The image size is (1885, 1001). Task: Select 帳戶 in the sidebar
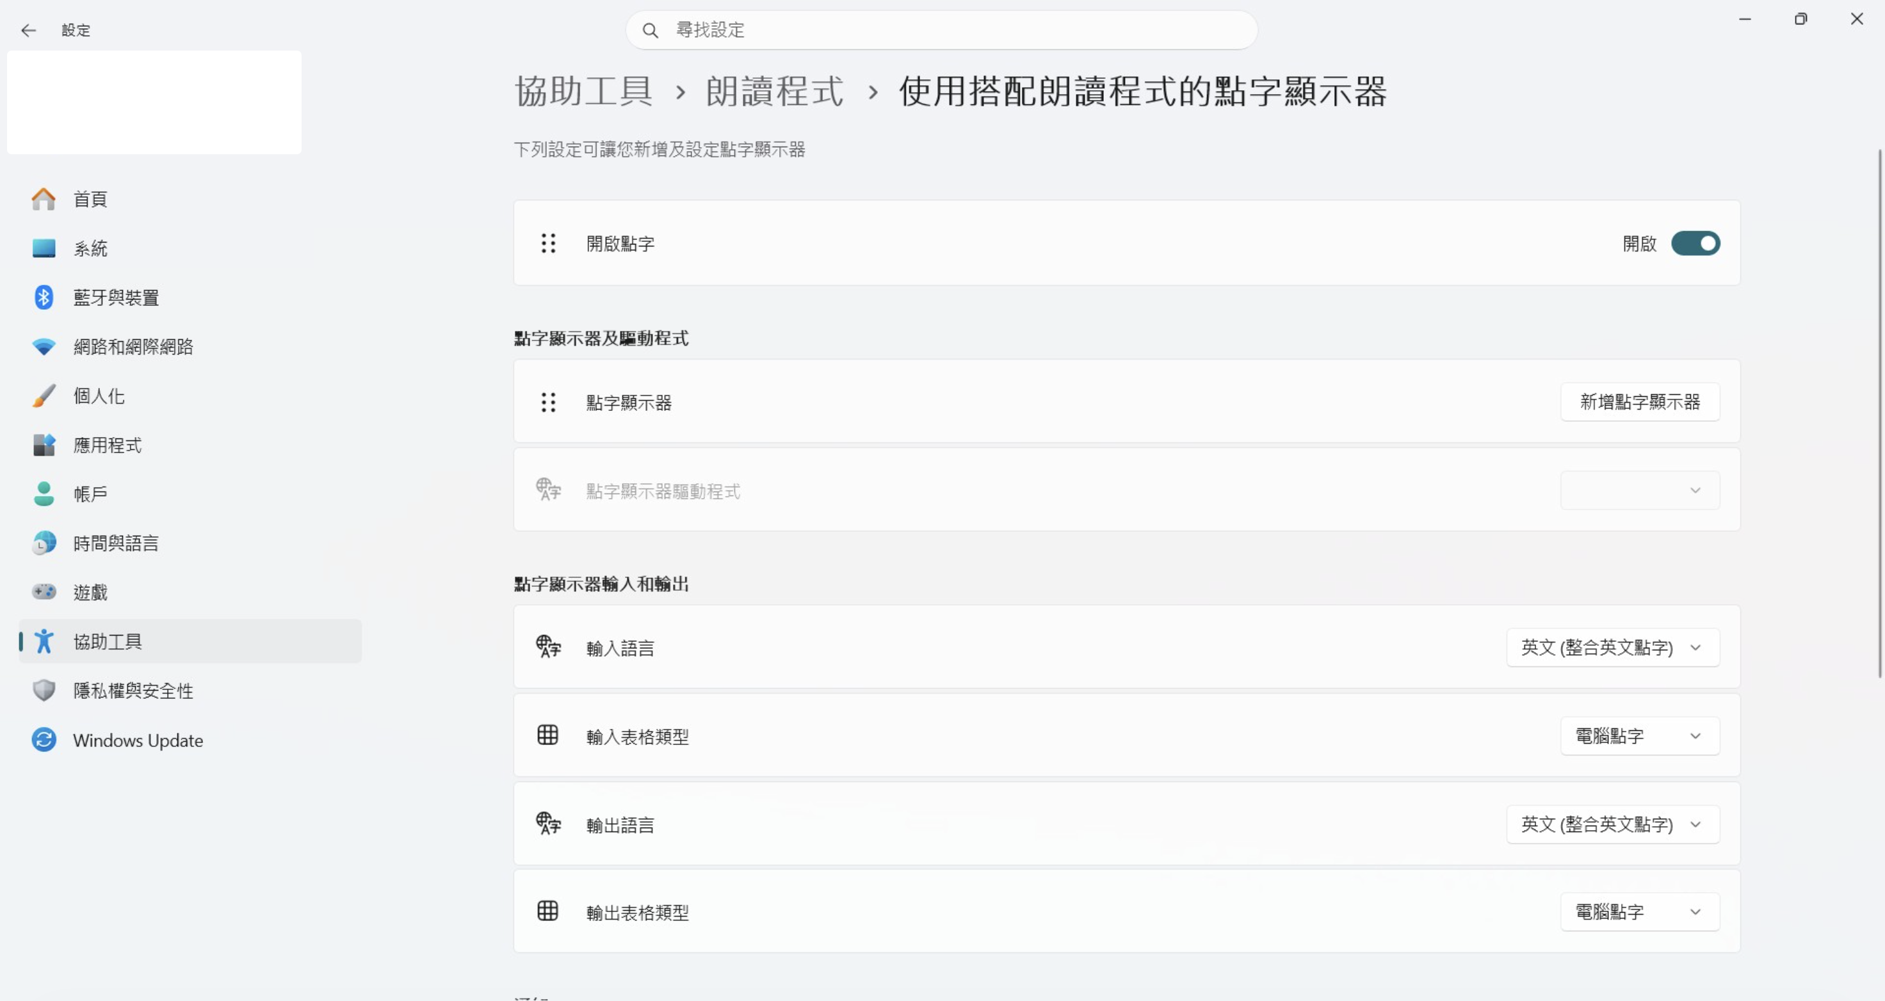point(190,494)
